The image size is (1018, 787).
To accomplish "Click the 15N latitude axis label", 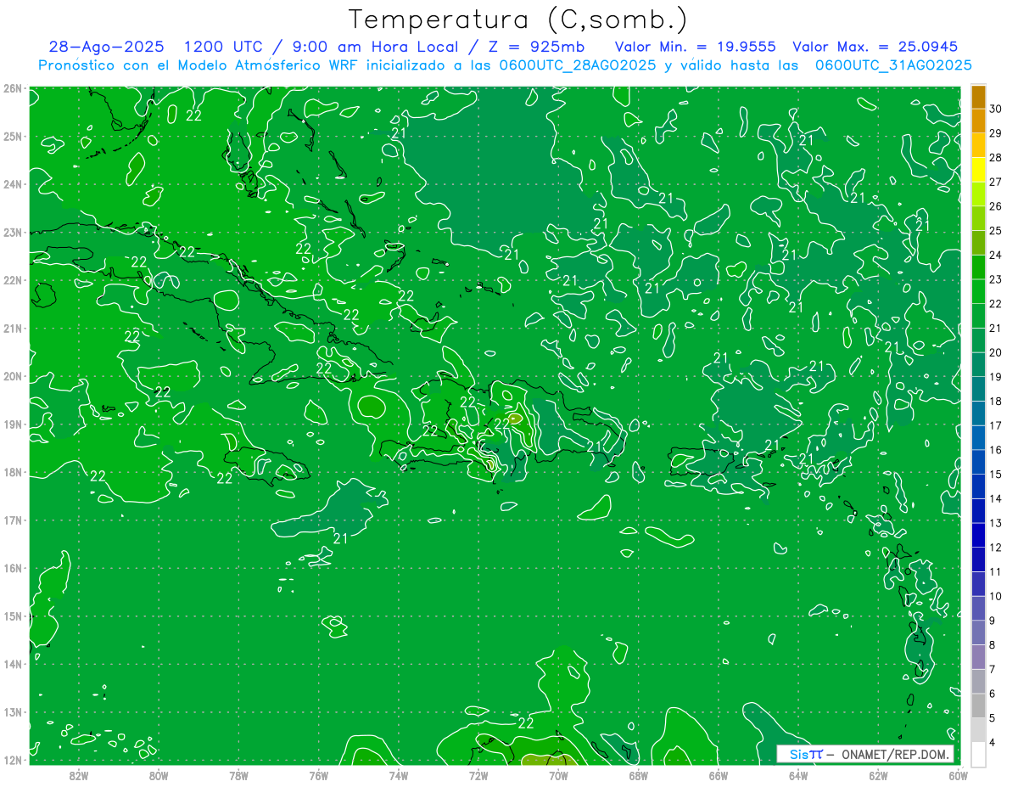I will (13, 616).
